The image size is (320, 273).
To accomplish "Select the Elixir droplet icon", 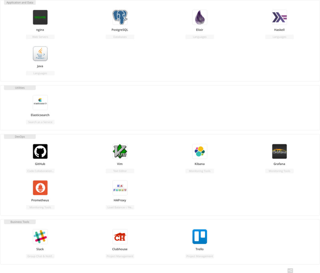I will pyautogui.click(x=200, y=17).
